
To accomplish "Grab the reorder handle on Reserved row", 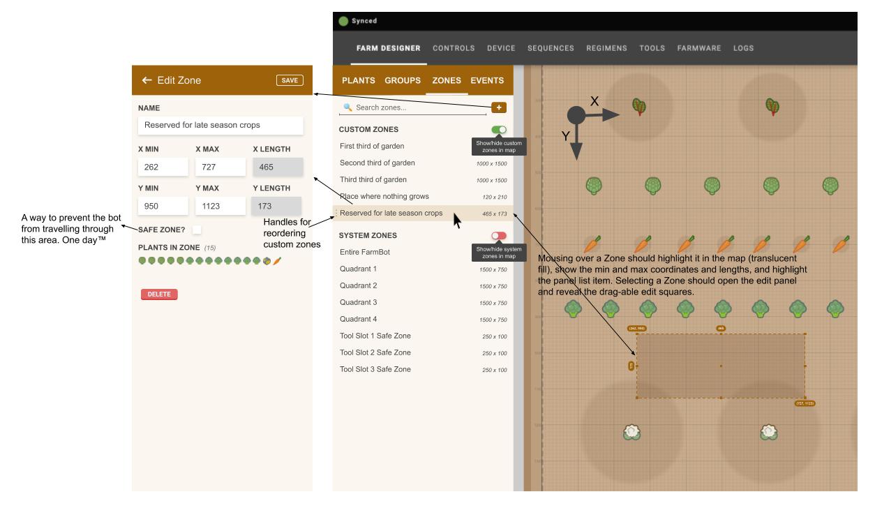I will tap(336, 214).
